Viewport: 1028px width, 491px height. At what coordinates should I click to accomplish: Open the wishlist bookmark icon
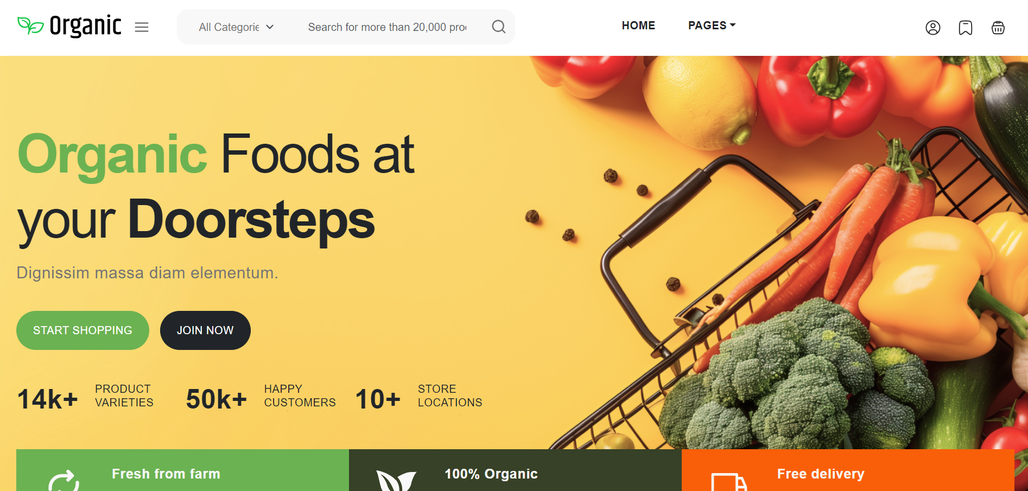pos(965,28)
